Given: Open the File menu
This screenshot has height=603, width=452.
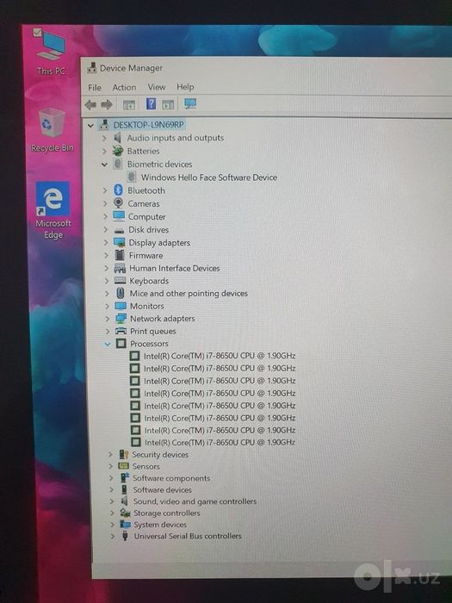Looking at the screenshot, I should (95, 88).
